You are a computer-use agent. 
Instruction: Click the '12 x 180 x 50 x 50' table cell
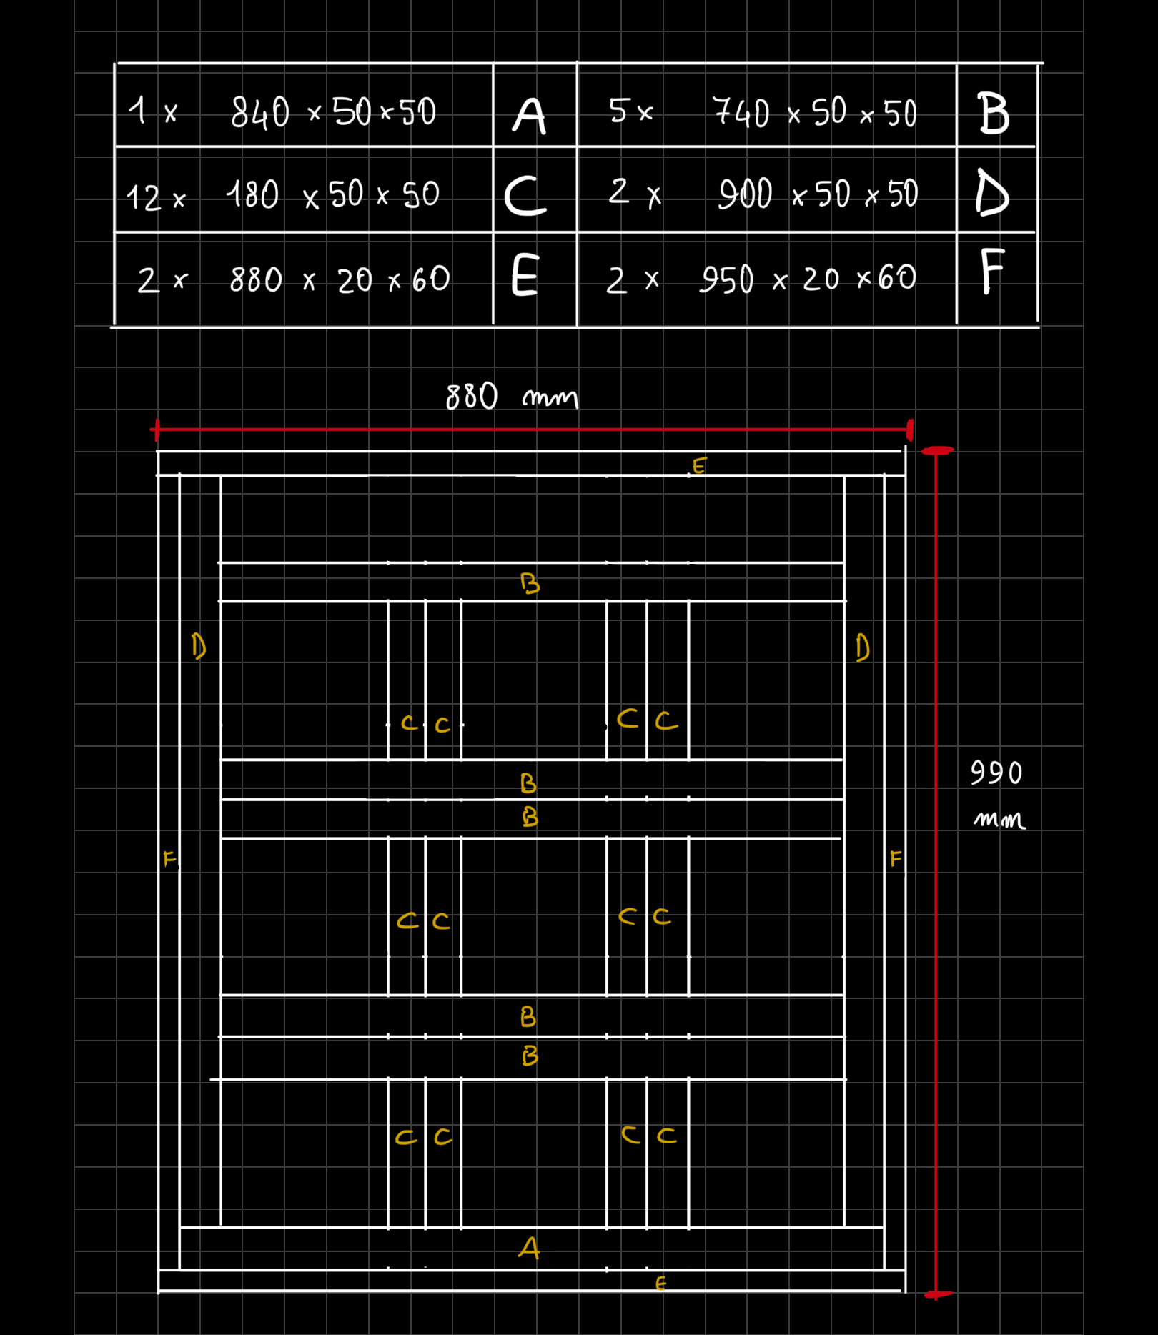point(304,189)
